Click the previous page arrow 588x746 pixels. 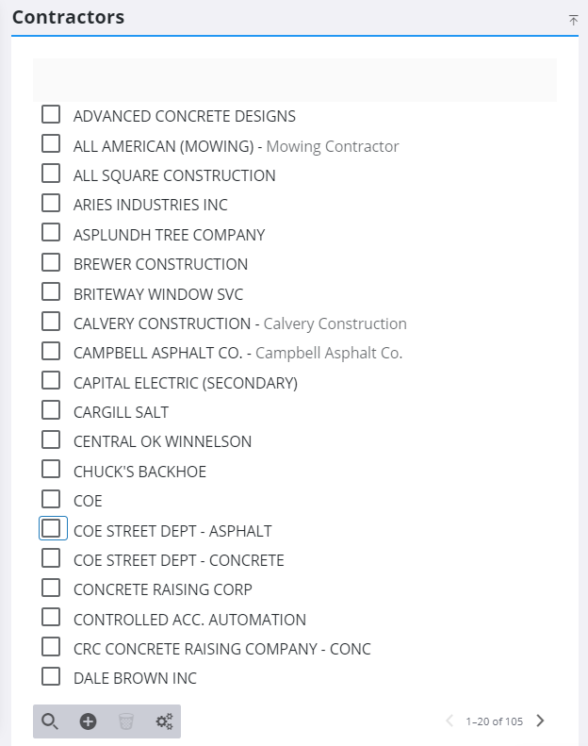[x=449, y=721]
